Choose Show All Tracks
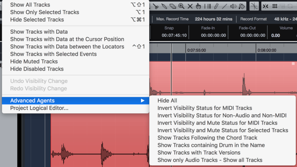The image size is (297, 167). click(76, 5)
